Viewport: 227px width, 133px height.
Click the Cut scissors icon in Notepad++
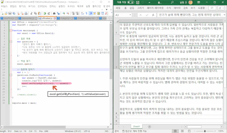point(31,13)
